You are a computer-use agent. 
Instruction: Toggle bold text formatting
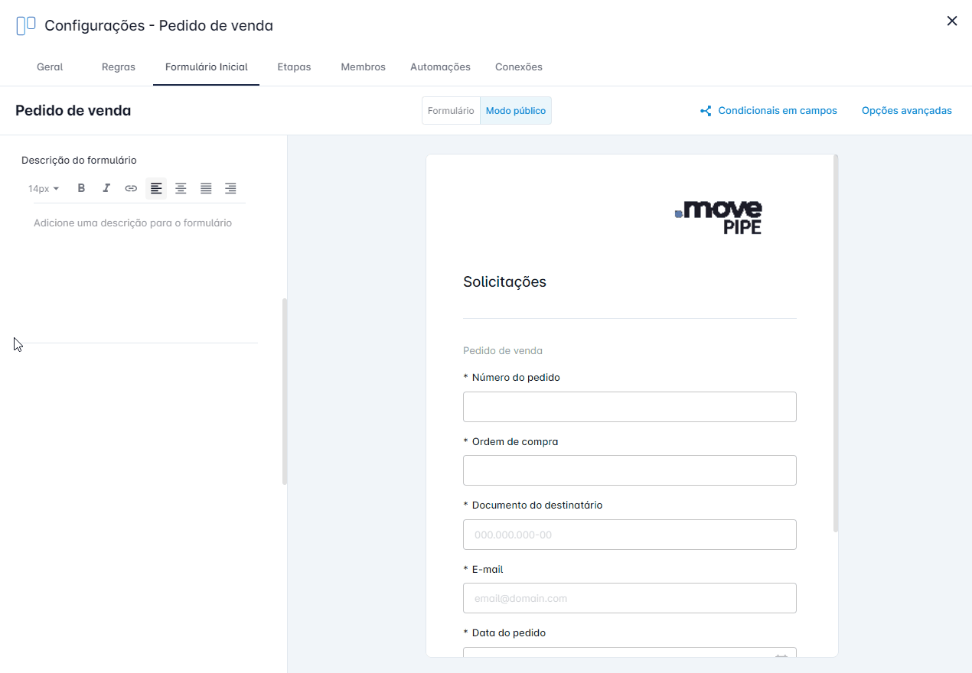(82, 188)
